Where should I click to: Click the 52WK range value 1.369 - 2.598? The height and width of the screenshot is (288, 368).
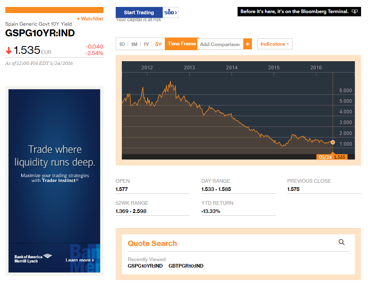click(131, 211)
